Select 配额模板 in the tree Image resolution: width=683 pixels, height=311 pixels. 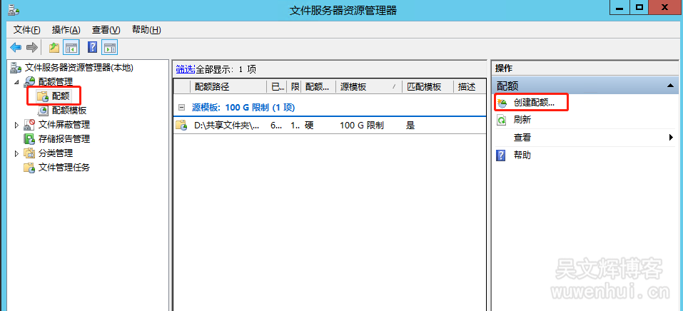pyautogui.click(x=69, y=111)
